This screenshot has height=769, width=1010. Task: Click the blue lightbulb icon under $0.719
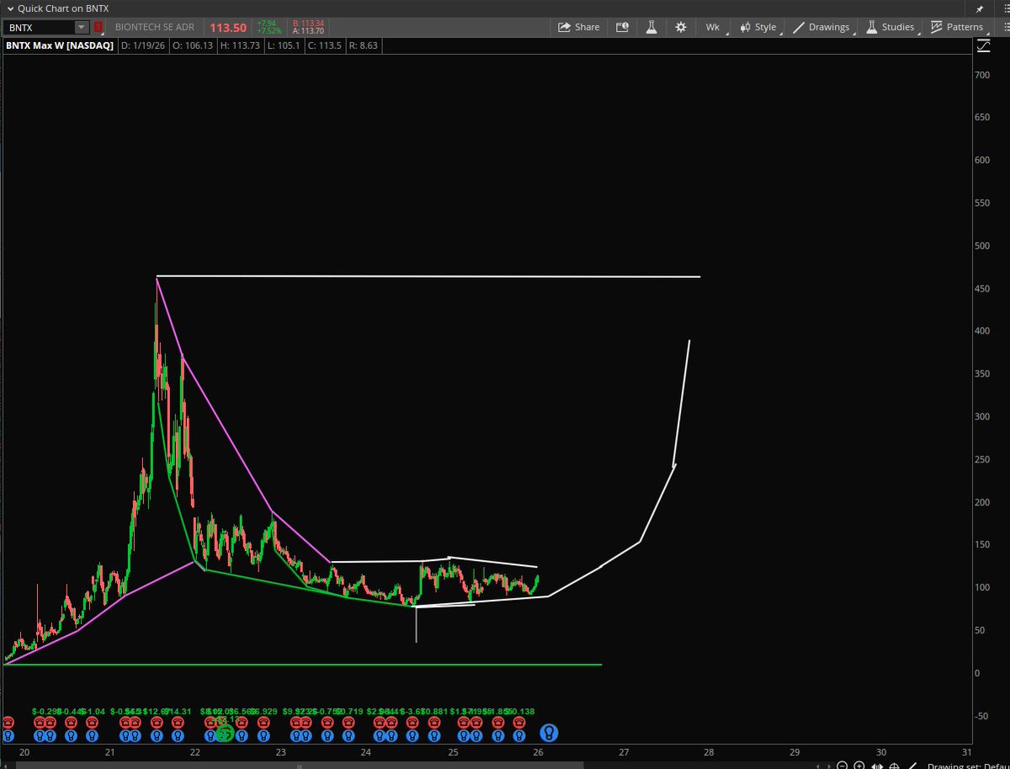347,735
